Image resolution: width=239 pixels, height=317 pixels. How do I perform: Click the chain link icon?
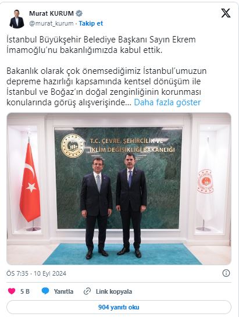tap(87, 291)
